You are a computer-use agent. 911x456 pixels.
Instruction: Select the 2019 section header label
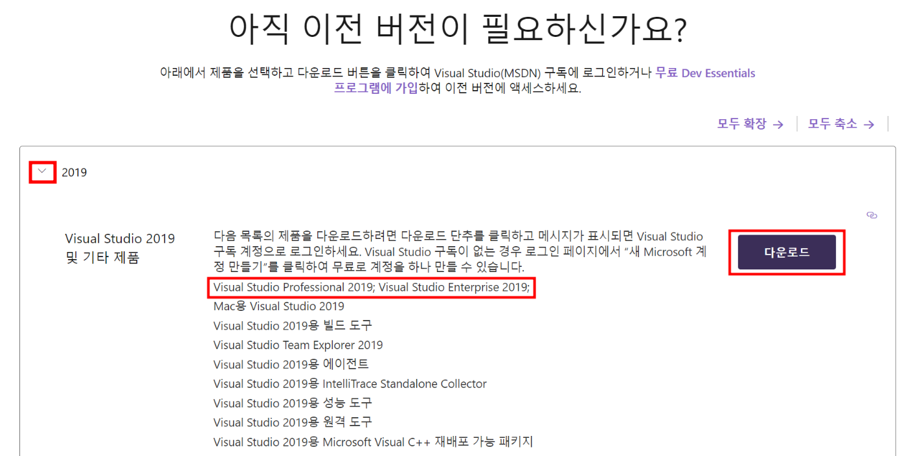74,173
